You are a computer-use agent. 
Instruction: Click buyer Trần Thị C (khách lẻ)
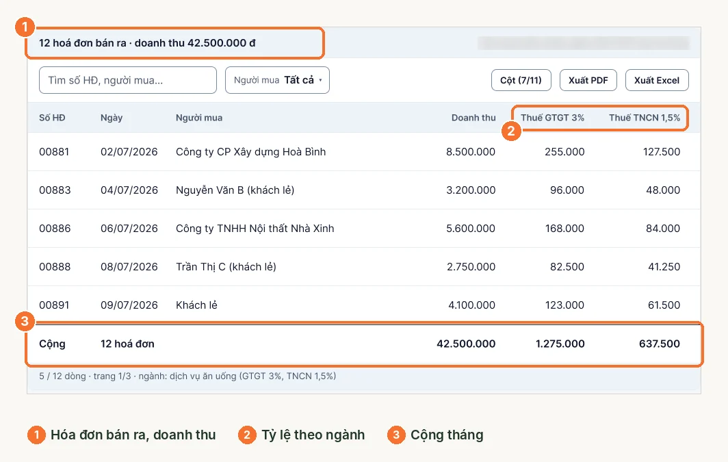click(226, 266)
